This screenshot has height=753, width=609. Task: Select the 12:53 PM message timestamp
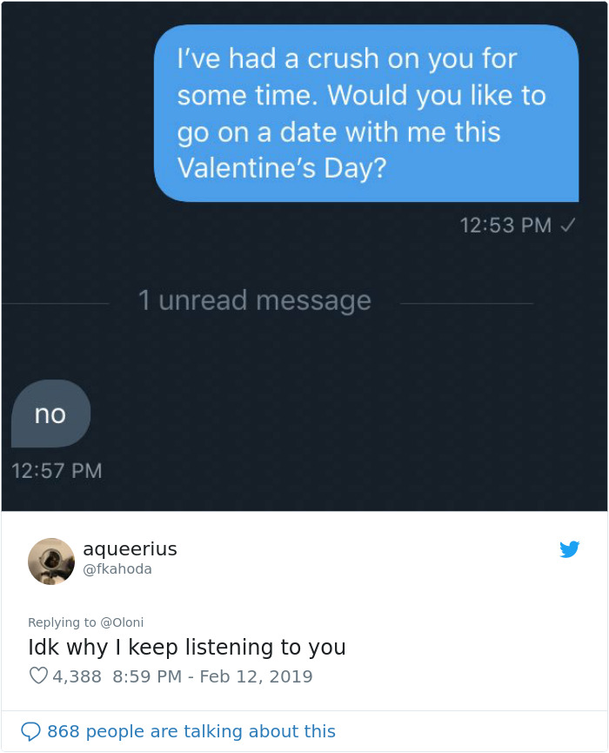coord(508,225)
